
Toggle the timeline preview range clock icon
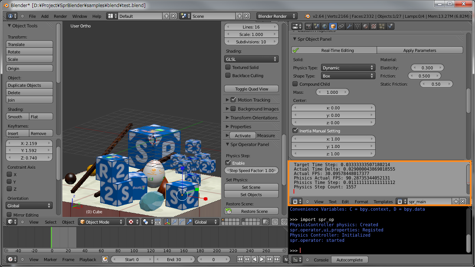(105, 259)
